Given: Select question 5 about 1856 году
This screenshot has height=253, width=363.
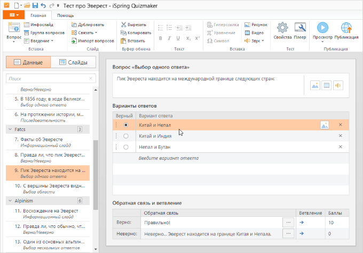Looking at the screenshot, I should (x=48, y=102).
